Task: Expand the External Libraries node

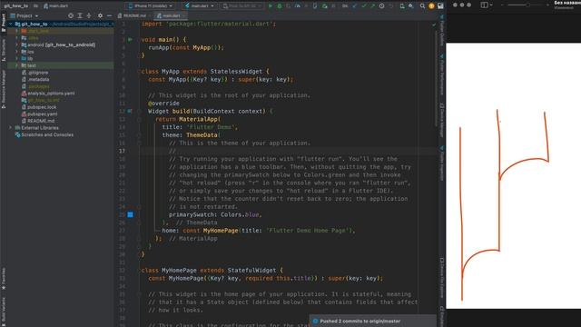Action: point(11,128)
